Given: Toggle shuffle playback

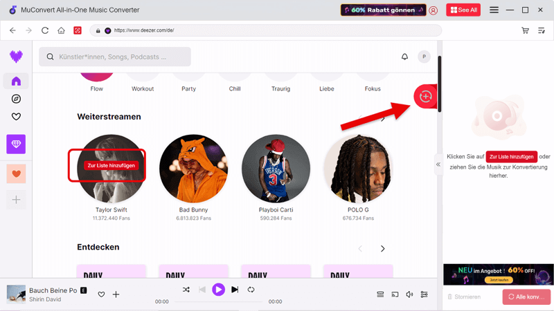Looking at the screenshot, I should [x=186, y=290].
